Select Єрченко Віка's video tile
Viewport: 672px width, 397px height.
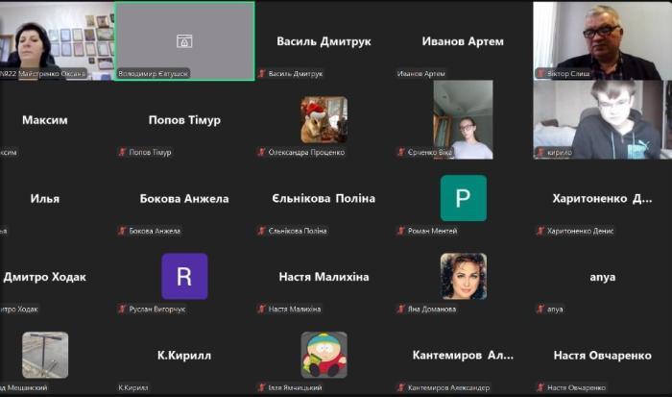point(463,119)
